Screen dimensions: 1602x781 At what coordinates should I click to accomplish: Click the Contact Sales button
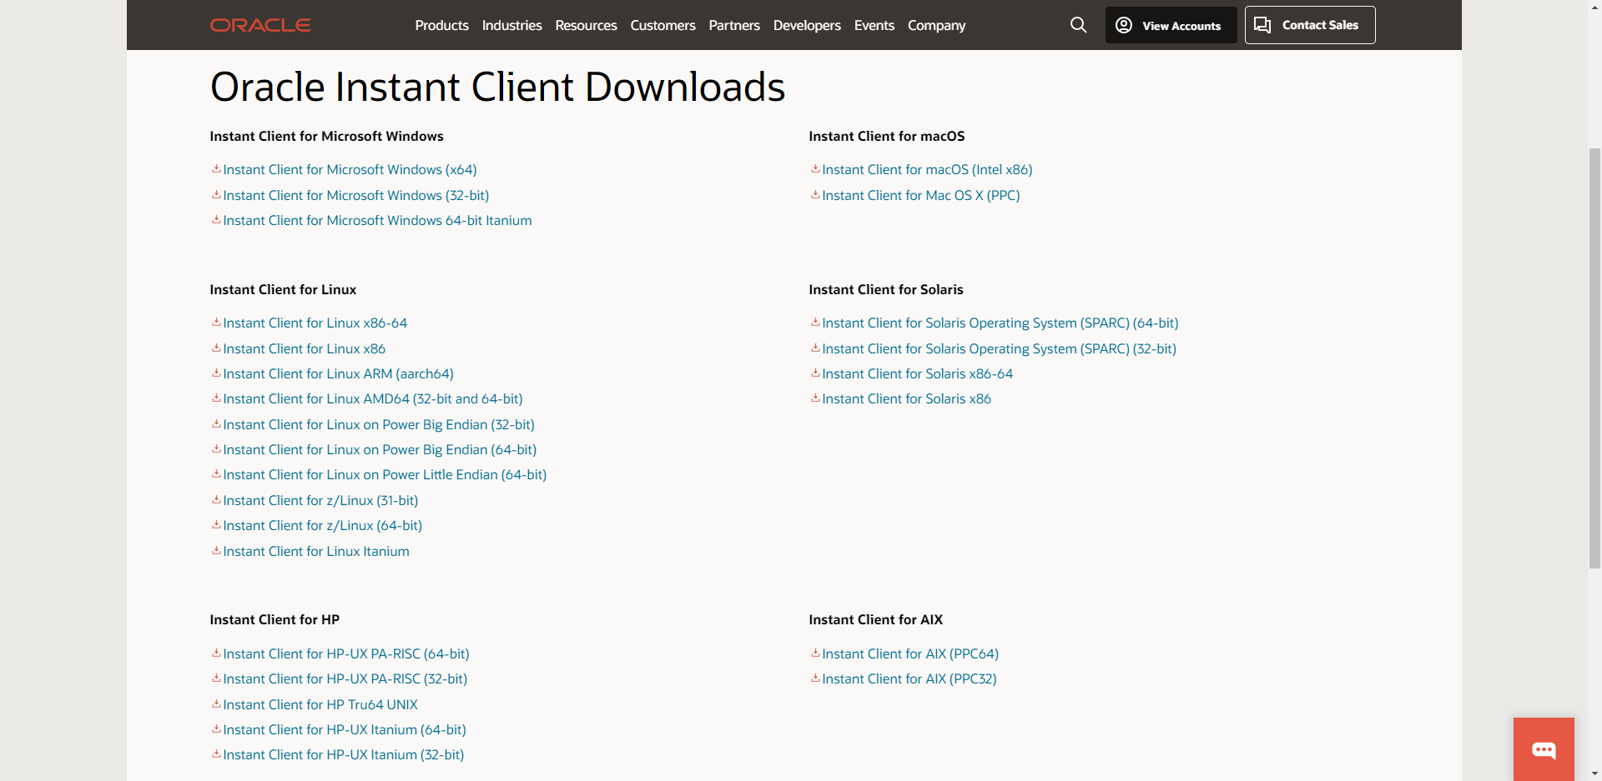pos(1310,25)
